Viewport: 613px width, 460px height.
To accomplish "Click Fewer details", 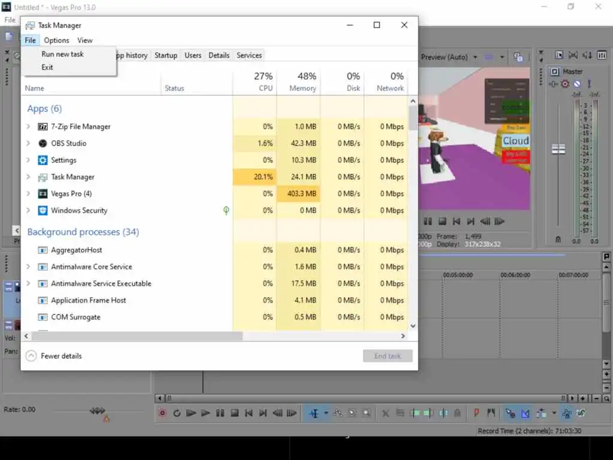I will (54, 356).
